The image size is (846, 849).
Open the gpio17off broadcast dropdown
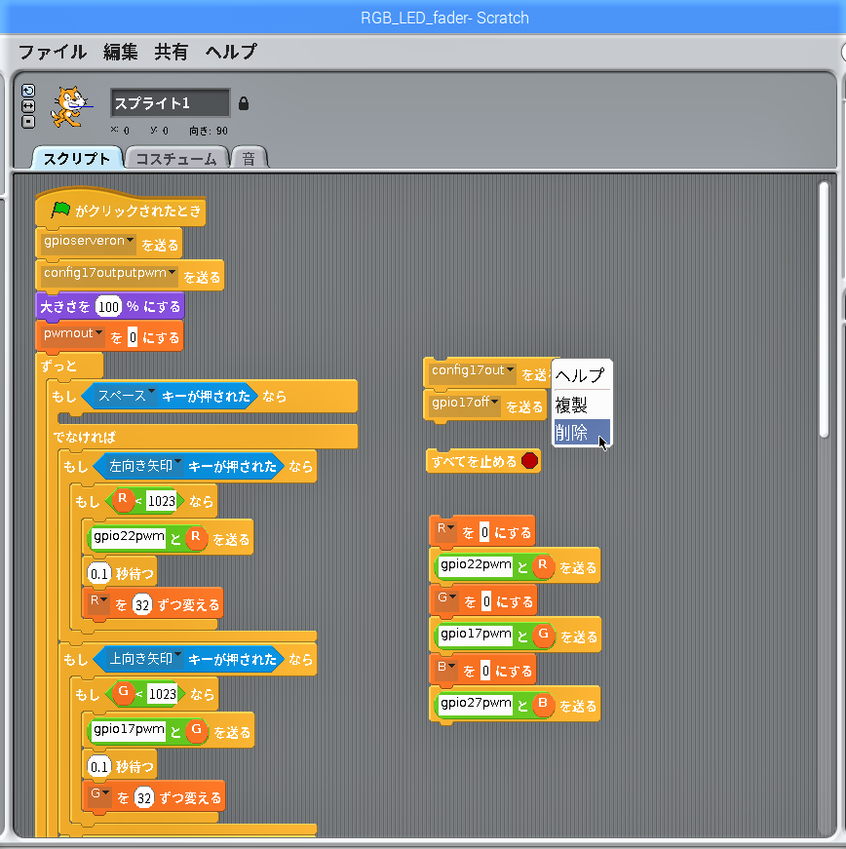[495, 402]
